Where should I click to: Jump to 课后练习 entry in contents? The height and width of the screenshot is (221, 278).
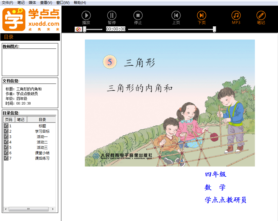point(42,158)
